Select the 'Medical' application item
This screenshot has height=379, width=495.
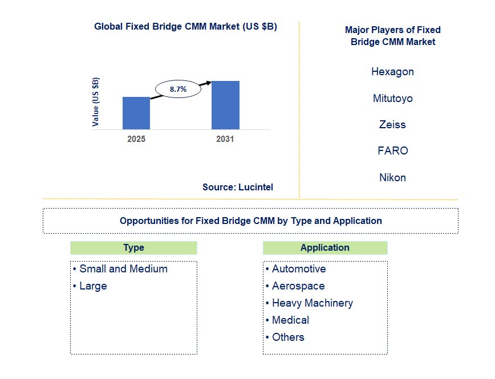pos(290,320)
